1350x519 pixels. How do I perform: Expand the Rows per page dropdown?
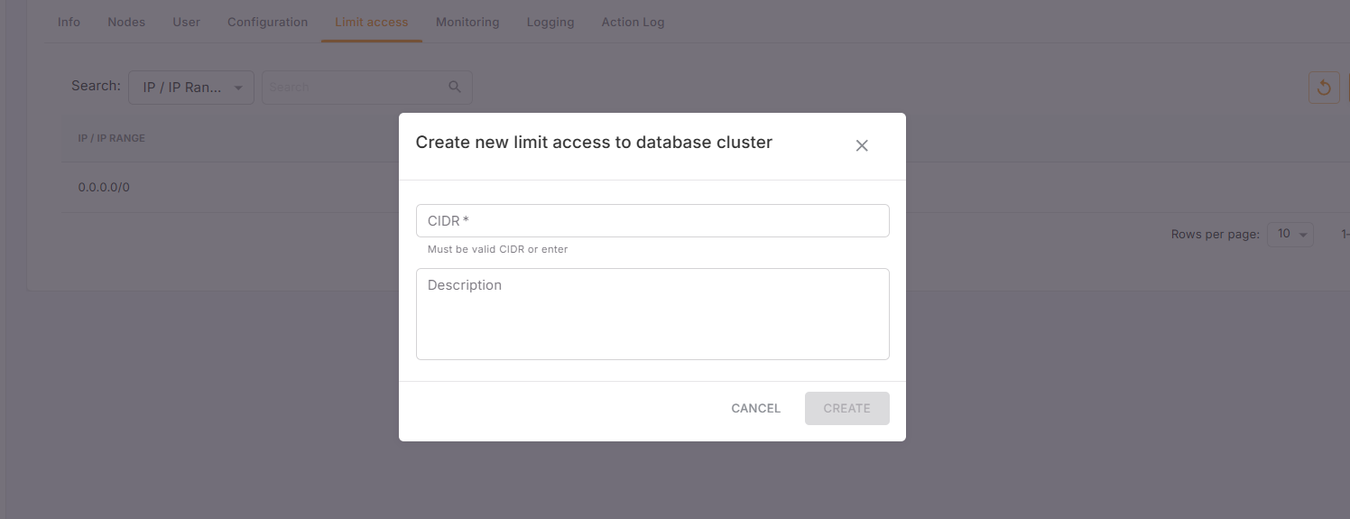[1290, 234]
